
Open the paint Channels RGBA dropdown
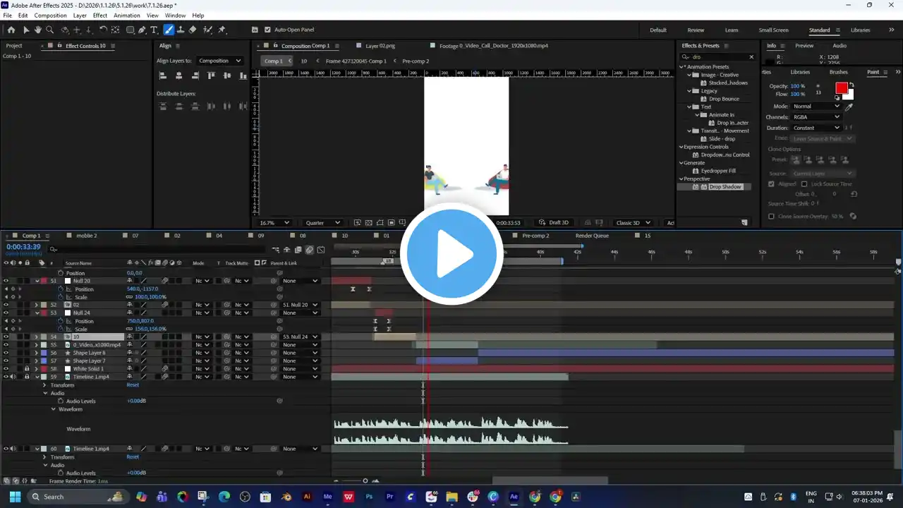pyautogui.click(x=816, y=117)
